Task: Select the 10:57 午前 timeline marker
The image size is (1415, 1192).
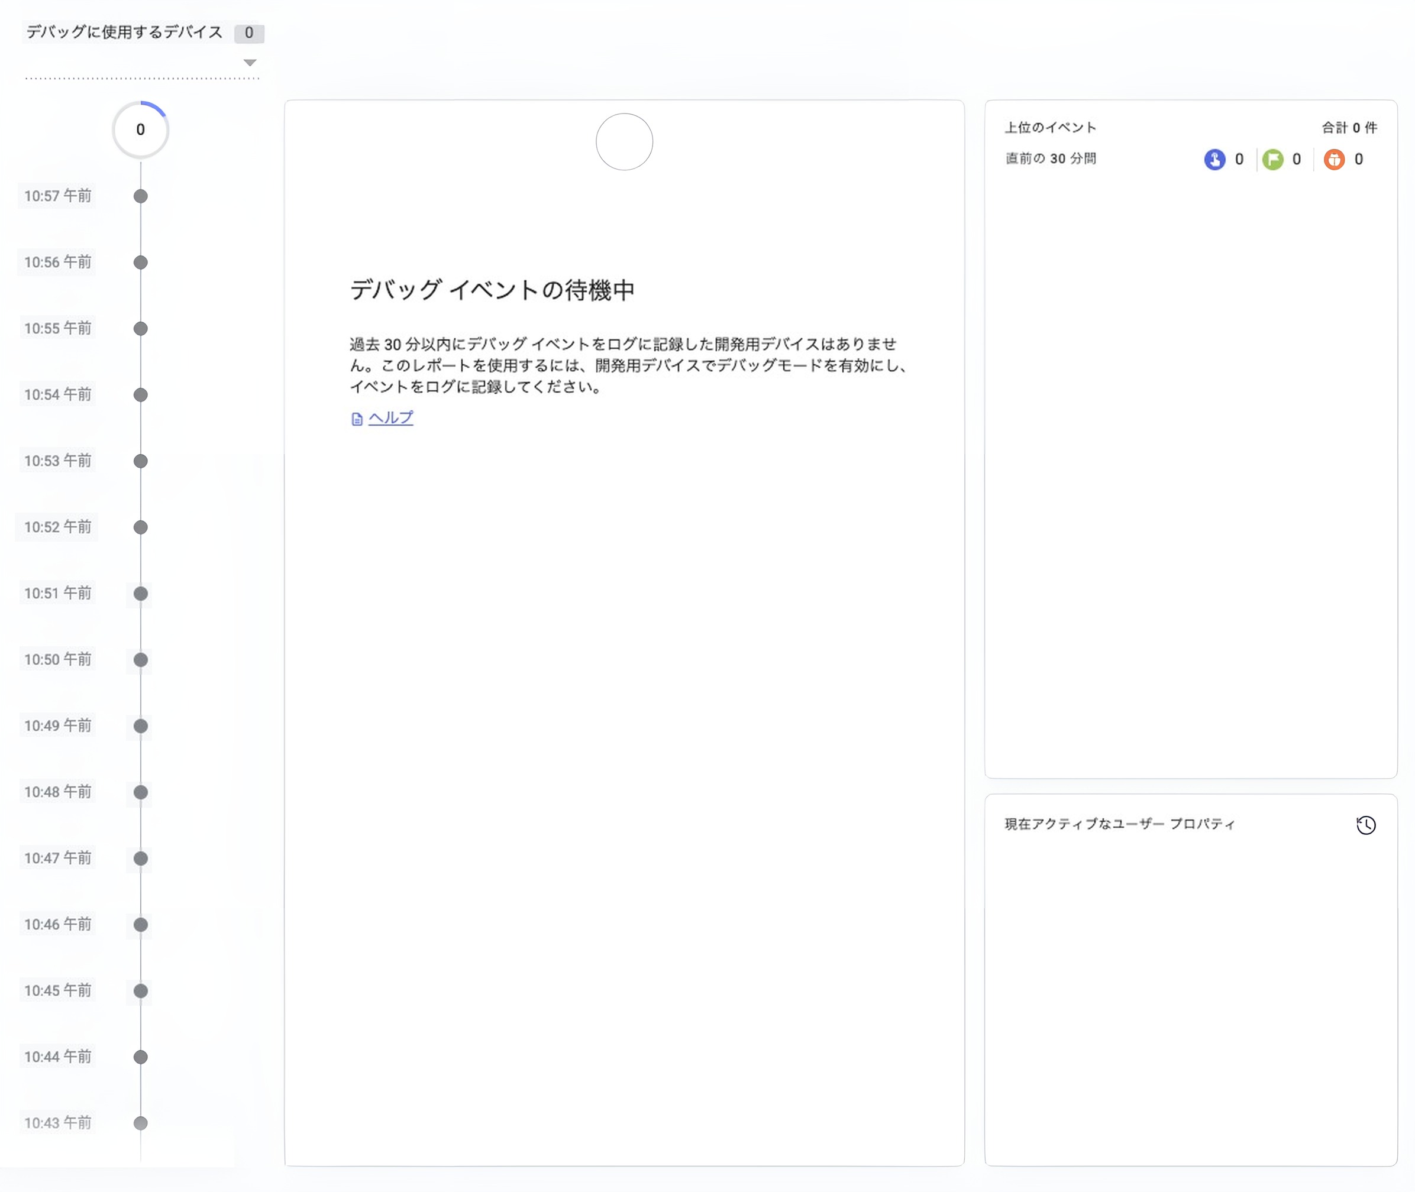Action: pos(141,196)
